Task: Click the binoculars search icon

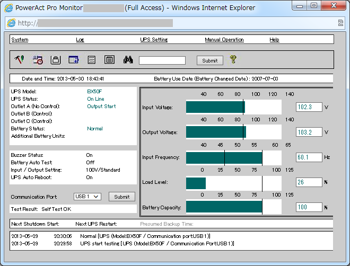Action: 128,60
